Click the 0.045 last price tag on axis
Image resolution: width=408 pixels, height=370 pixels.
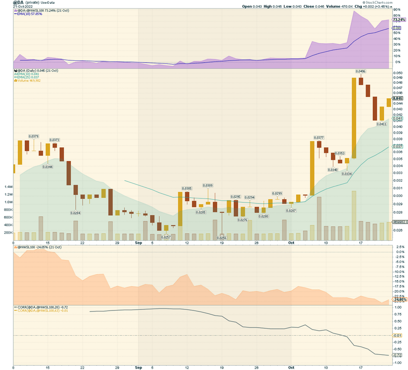pos(398,98)
